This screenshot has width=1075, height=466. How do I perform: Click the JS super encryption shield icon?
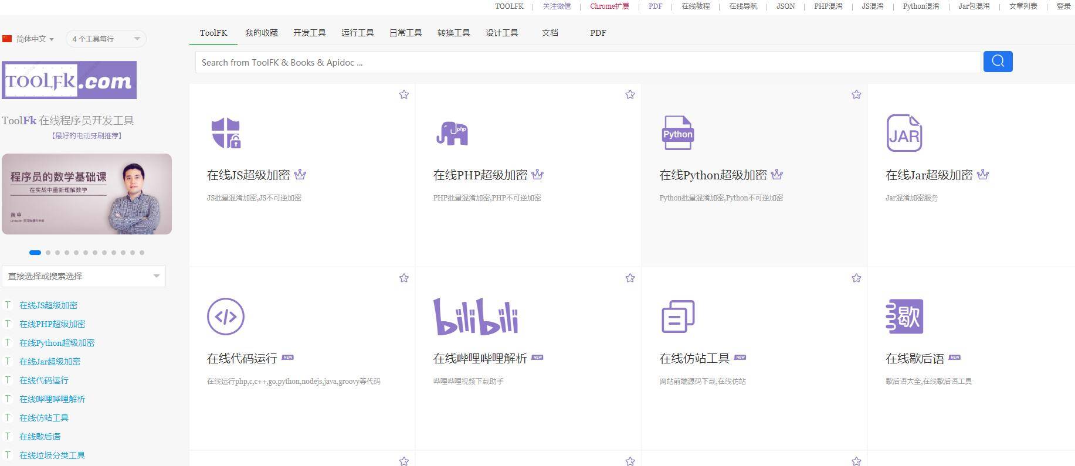226,133
